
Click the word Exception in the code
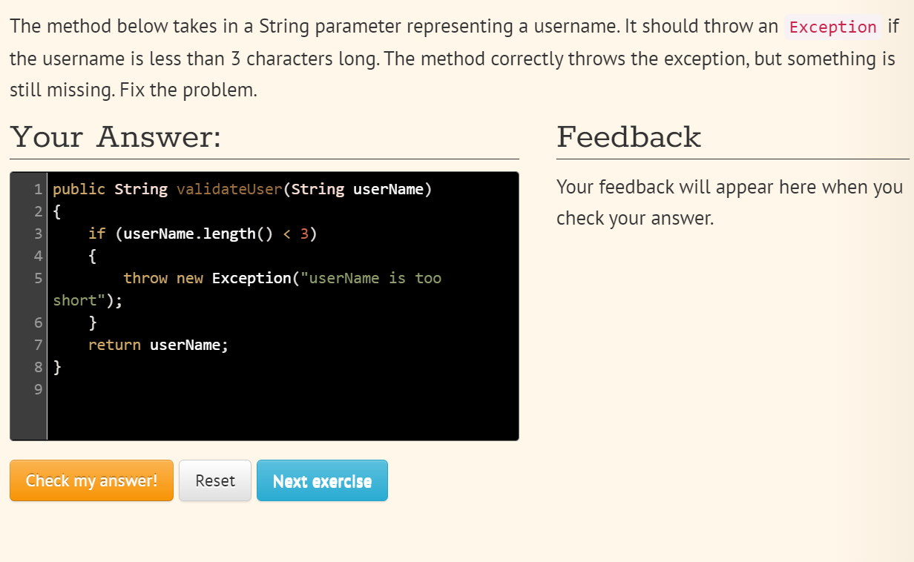[251, 278]
